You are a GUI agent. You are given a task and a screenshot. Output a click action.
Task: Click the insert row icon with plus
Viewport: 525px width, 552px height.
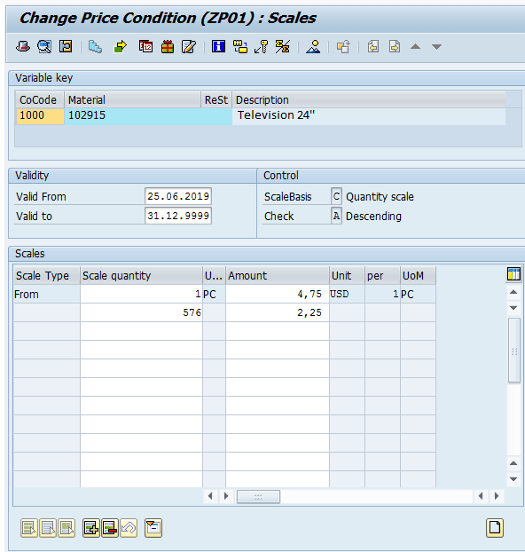point(91,528)
